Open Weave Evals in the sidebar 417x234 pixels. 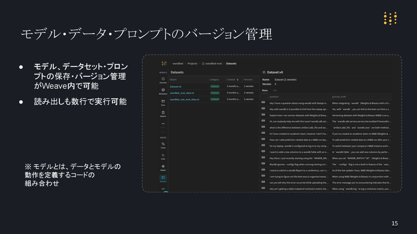pyautogui.click(x=163, y=157)
